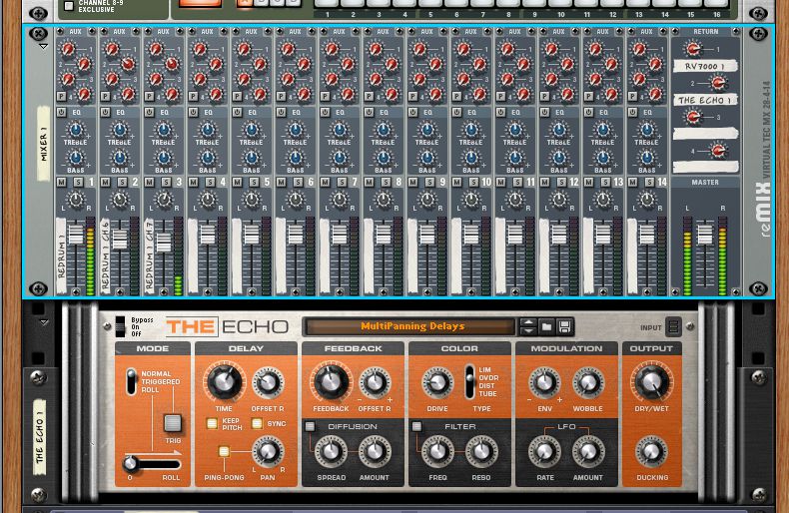789x513 pixels.
Task: Click the Offset R knob in Delay section
Action: tap(268, 382)
